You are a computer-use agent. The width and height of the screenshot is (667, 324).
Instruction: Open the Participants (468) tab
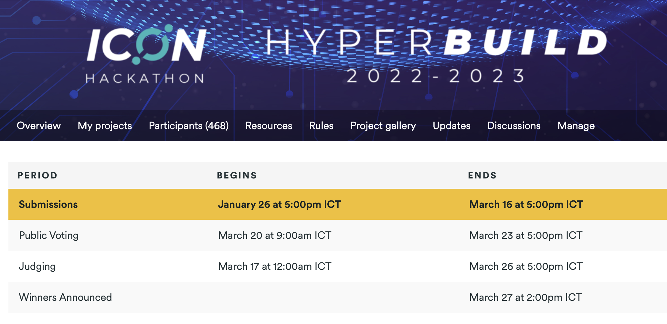pos(189,126)
